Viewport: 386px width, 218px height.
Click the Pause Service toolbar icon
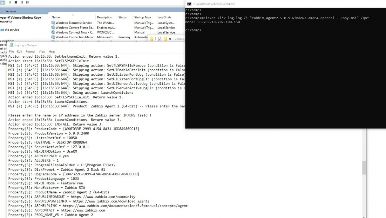point(22,2)
